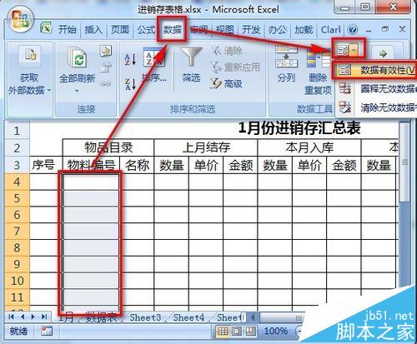
Task: Click the data validation icon button in ribbon
Action: [x=342, y=50]
